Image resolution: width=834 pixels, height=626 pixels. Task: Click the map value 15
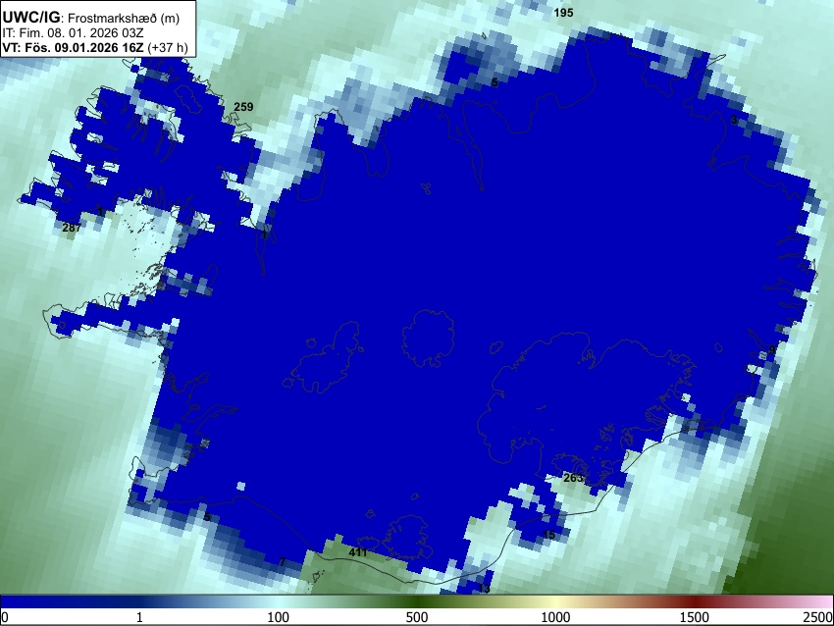(x=548, y=535)
